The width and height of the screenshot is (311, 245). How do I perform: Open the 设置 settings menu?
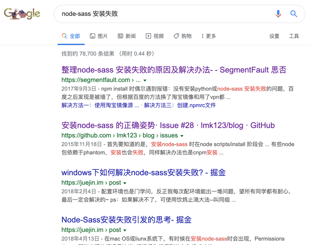click(x=274, y=36)
